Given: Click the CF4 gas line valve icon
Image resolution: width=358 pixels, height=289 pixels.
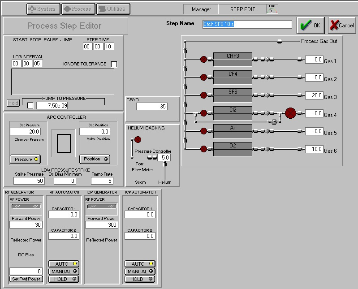Looking at the screenshot, I should [x=203, y=78].
